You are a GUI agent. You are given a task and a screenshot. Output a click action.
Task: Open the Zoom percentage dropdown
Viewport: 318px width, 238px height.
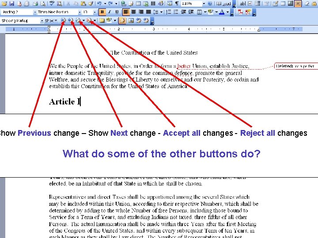pos(204,4)
